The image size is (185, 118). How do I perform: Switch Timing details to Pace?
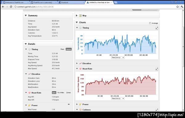[x=62, y=49]
